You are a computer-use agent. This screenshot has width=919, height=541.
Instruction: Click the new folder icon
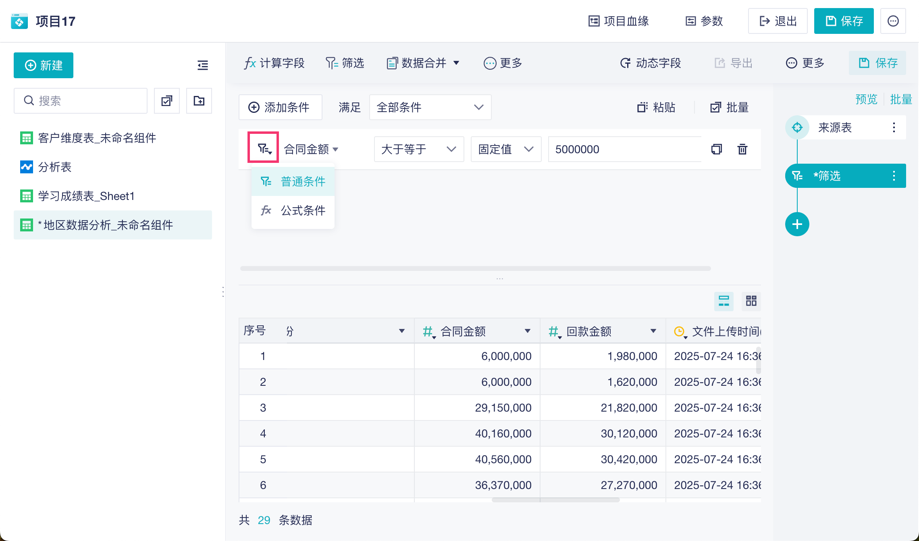click(199, 101)
